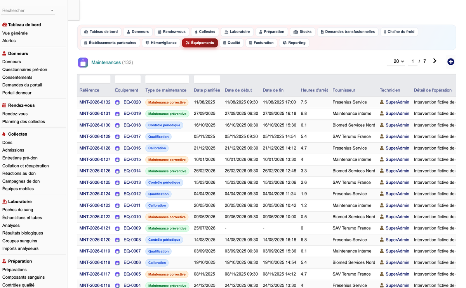Click SuperAdmin link in MNT-2026-0130 row
The width and height of the screenshot is (466, 288).
pos(397,125)
